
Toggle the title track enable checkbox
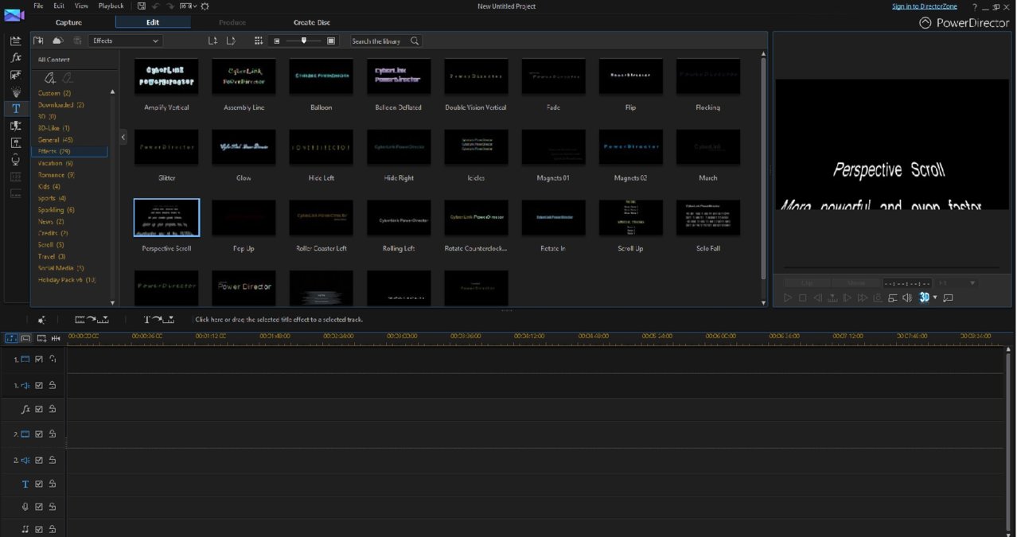[38, 484]
